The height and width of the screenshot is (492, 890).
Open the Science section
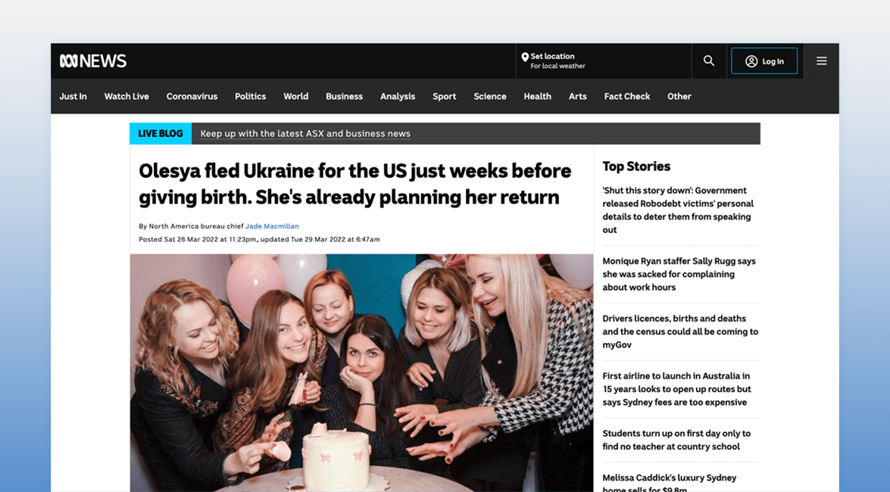(490, 96)
